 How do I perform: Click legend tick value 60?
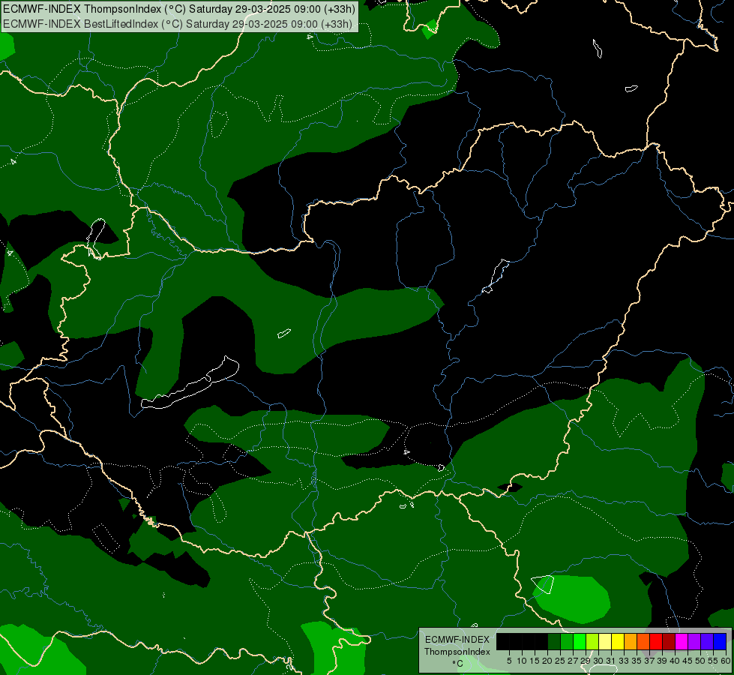click(726, 661)
